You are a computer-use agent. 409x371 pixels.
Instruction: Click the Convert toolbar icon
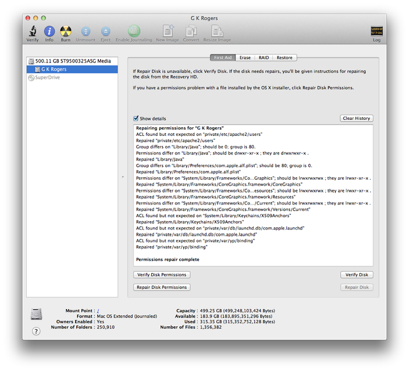191,31
